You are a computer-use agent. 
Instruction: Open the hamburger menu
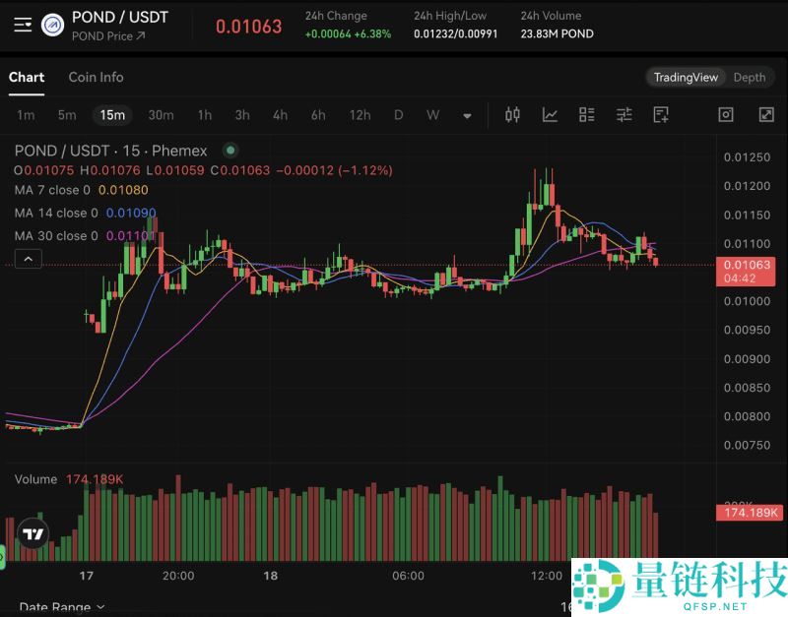click(22, 26)
